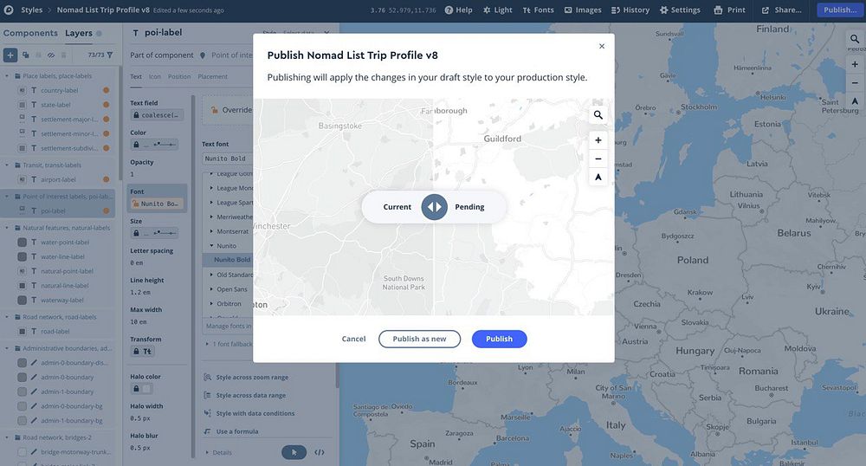Open the History panel
866x466 pixels.
[630, 10]
